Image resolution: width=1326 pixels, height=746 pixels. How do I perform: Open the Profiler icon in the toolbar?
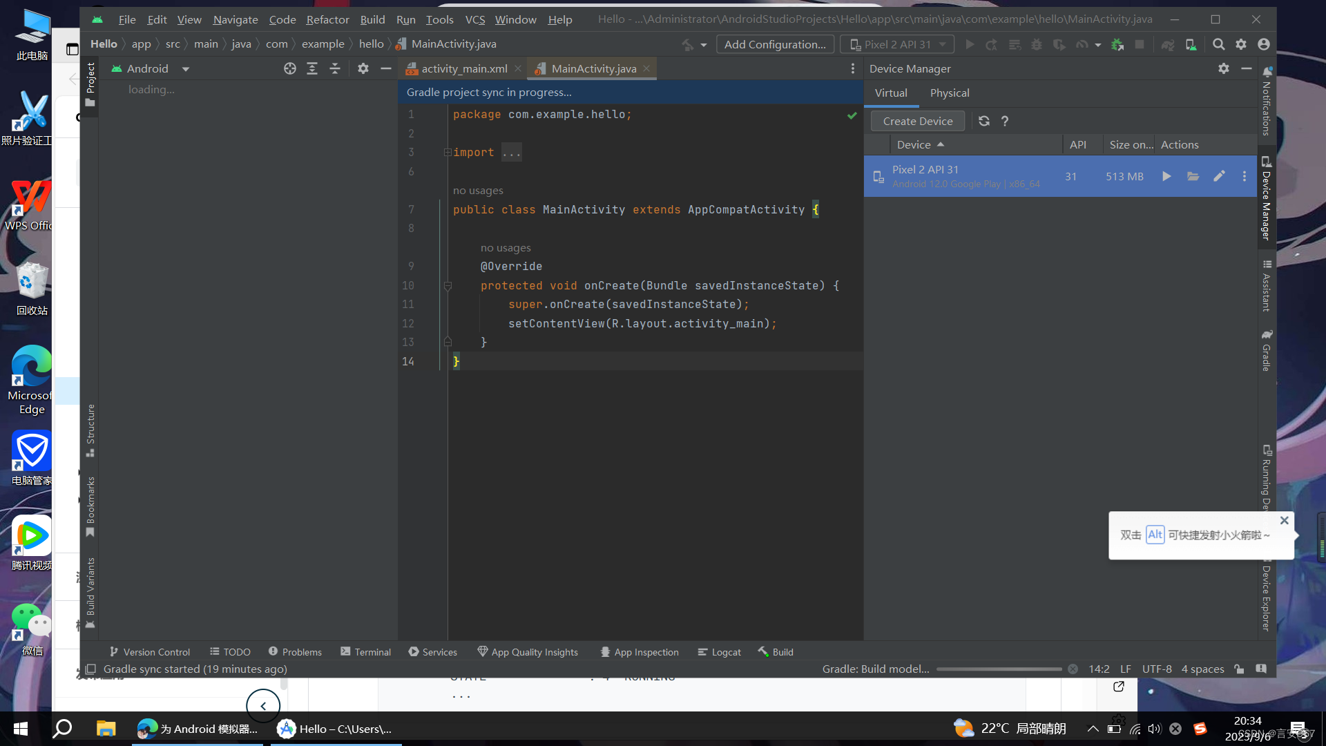click(1081, 44)
